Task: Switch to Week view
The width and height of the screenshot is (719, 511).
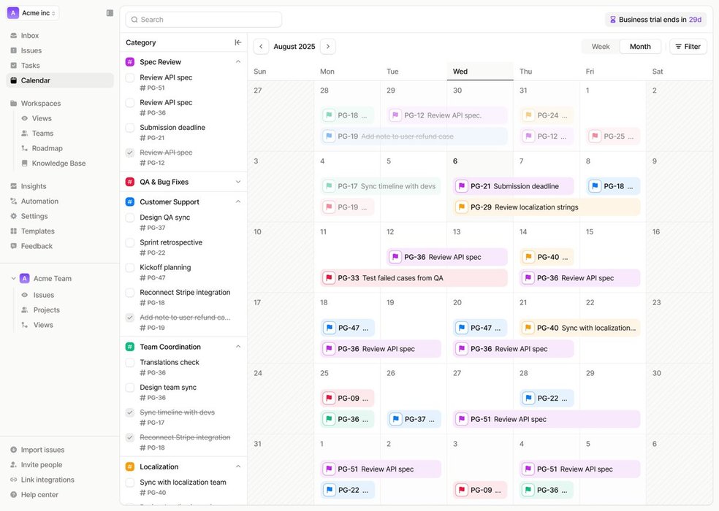Action: [x=601, y=47]
